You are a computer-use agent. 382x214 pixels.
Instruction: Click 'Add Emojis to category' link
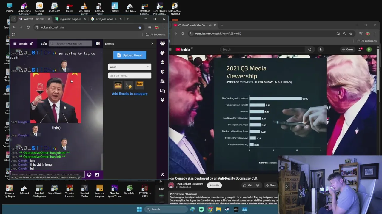130,94
